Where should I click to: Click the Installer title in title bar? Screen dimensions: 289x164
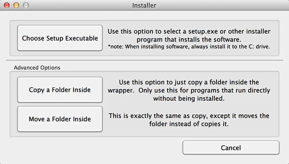(144, 5)
